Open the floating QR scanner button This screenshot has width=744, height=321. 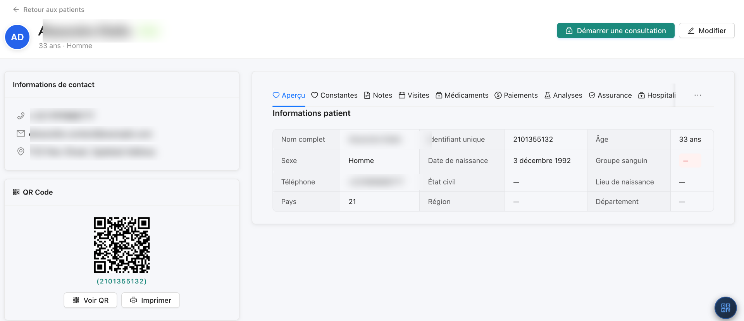[725, 308]
